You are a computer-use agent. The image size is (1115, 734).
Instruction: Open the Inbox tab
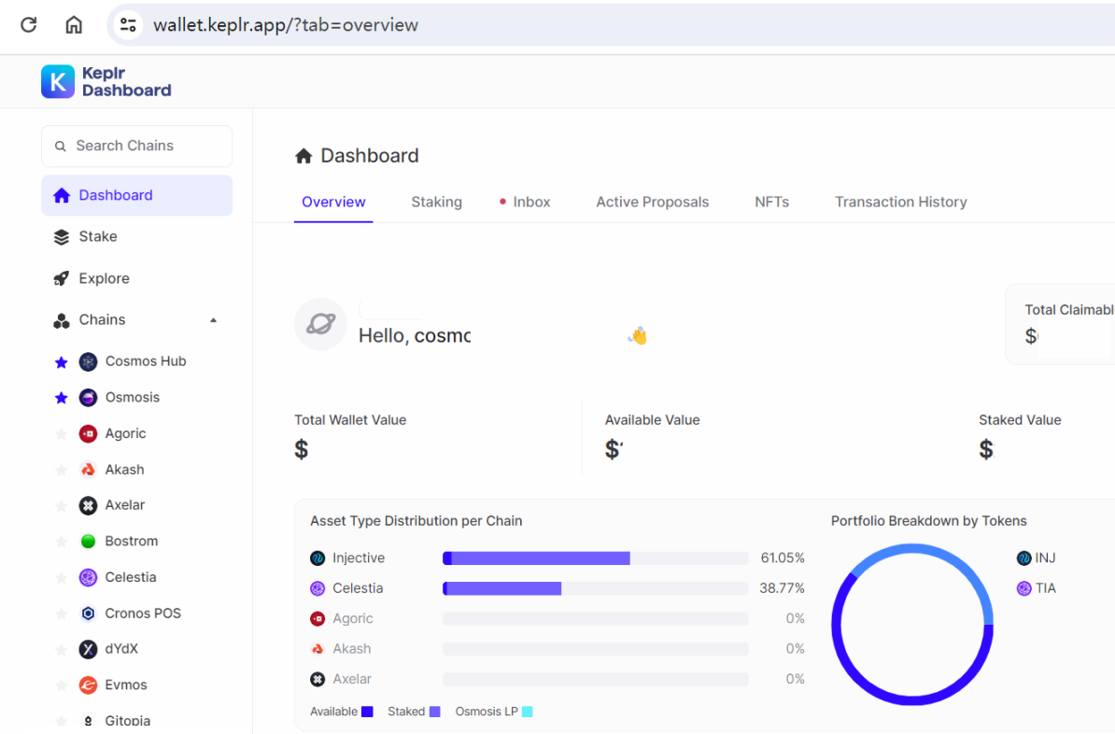[x=530, y=202]
